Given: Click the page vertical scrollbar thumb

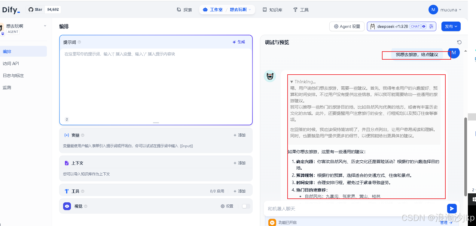Looking at the screenshot, I should click(465, 156).
